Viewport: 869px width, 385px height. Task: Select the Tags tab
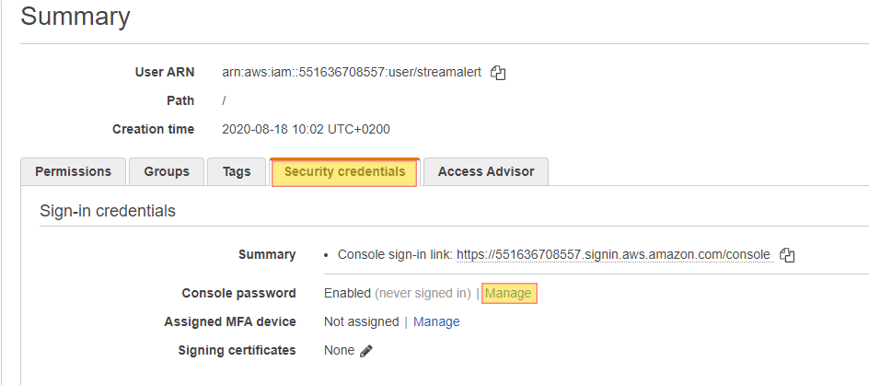[x=237, y=172]
